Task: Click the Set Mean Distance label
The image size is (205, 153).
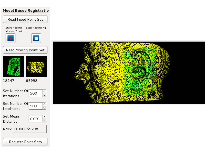Action: click(x=11, y=119)
